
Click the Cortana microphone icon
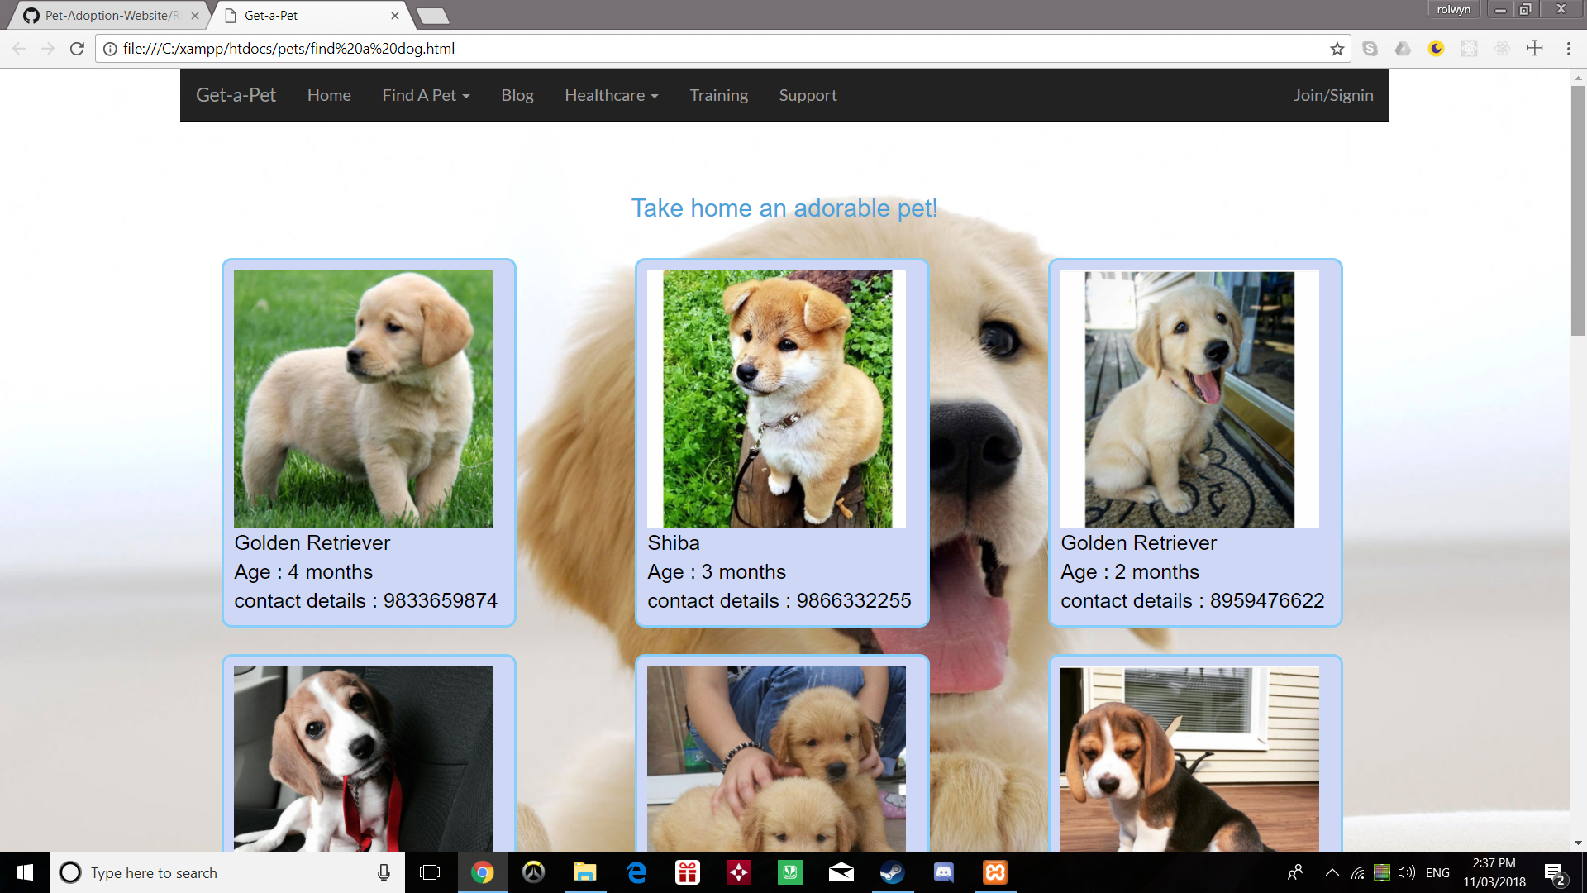click(384, 872)
